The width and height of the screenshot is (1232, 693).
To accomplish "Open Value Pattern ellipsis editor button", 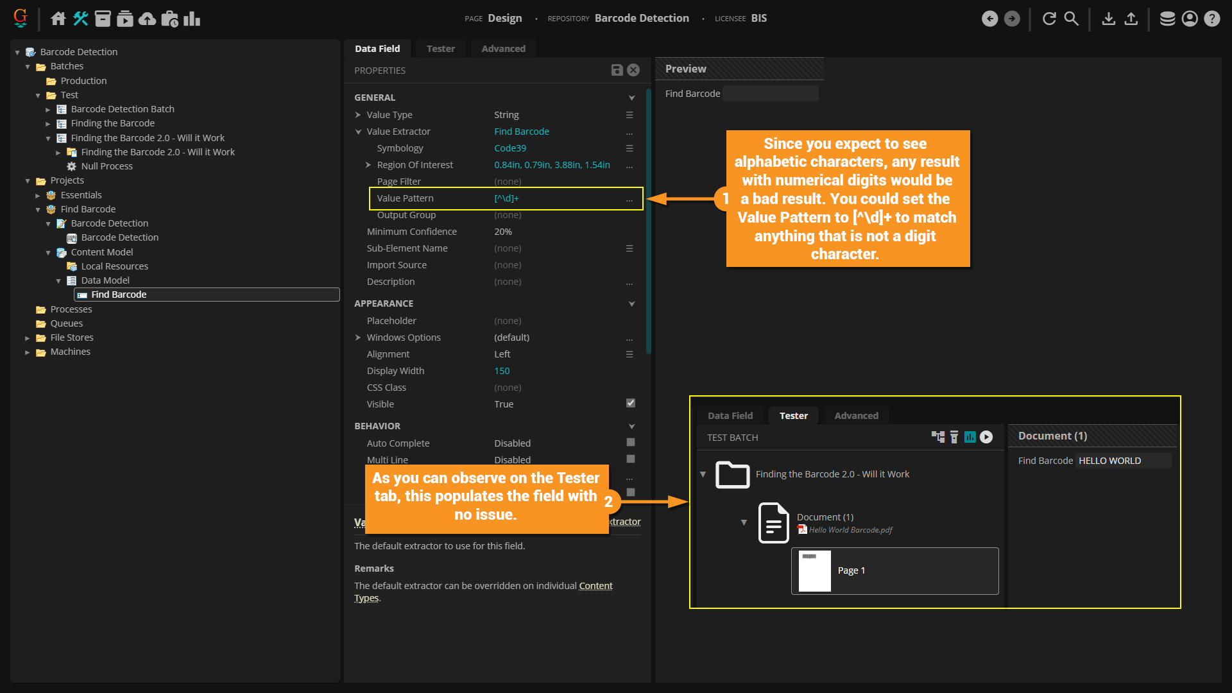I will tap(629, 199).
